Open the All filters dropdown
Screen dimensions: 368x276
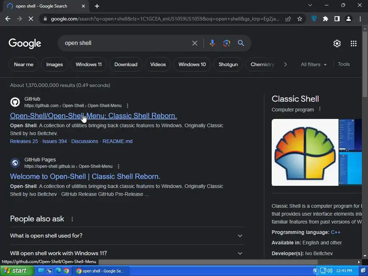[x=313, y=64]
